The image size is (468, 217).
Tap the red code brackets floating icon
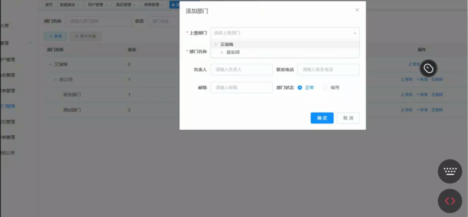click(450, 201)
